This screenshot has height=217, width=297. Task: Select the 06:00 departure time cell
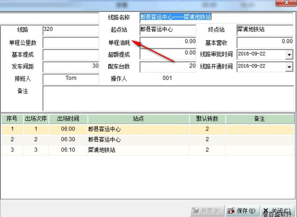pos(68,129)
